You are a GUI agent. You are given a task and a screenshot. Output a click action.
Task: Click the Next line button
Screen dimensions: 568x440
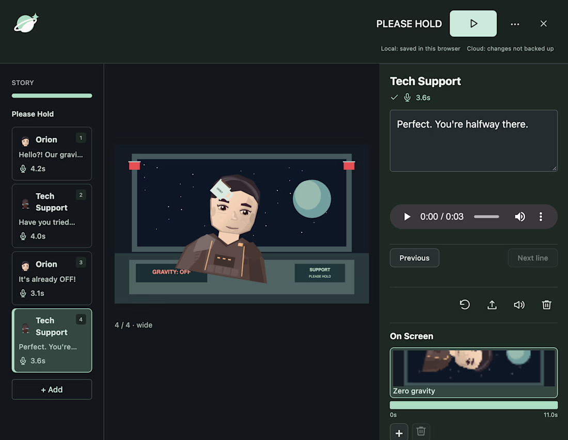pos(532,258)
